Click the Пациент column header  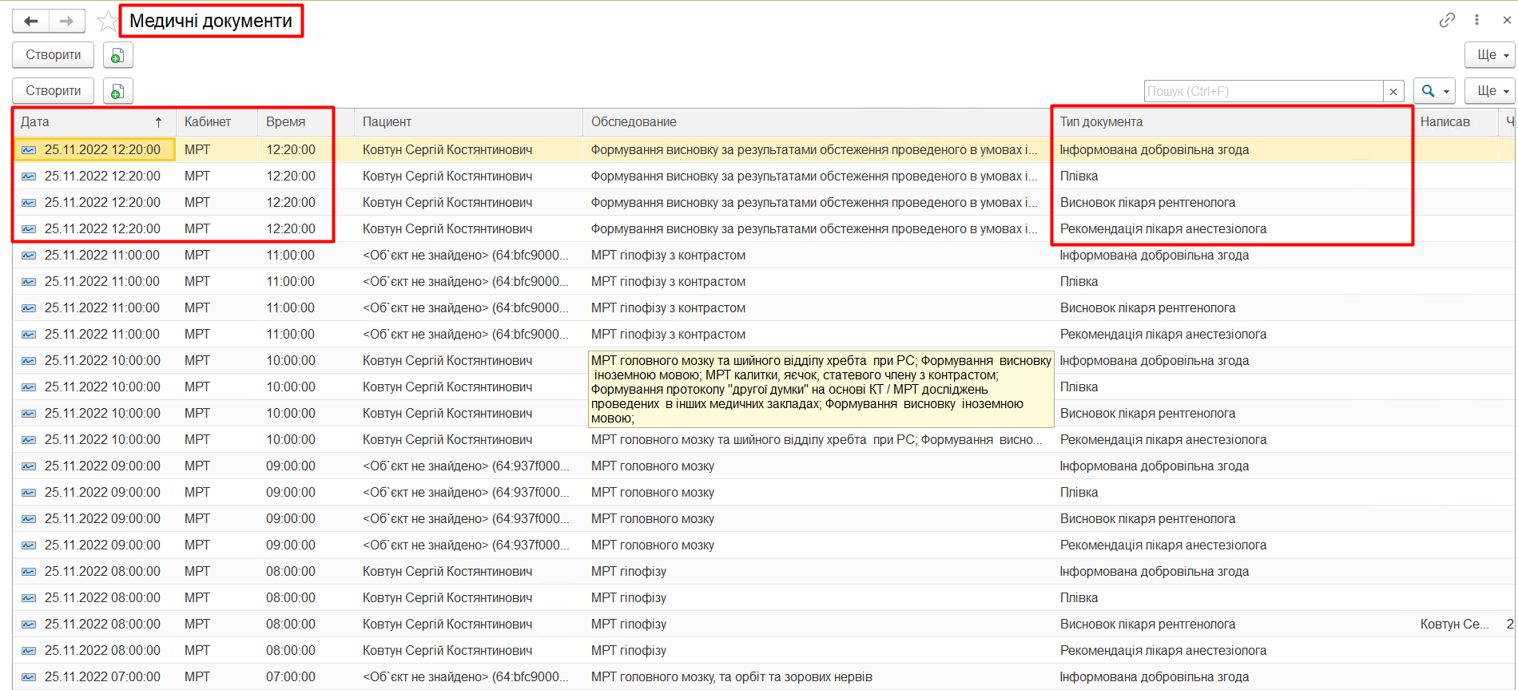pyautogui.click(x=467, y=122)
